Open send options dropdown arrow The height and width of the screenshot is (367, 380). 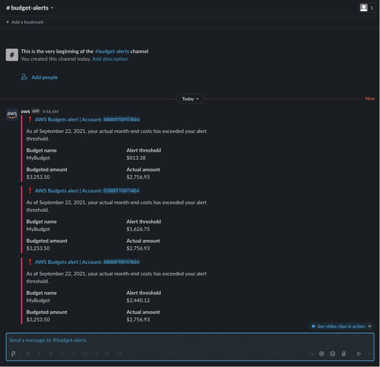pos(369,354)
